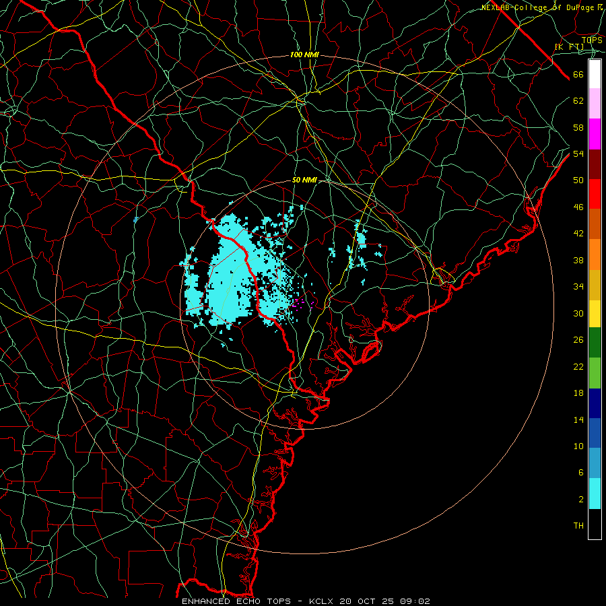This screenshot has height=606, width=606.
Task: Click the magenta legend color swatch
Action: click(595, 134)
